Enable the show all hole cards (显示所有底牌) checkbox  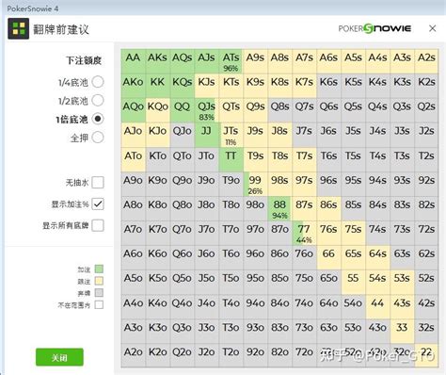tap(98, 225)
